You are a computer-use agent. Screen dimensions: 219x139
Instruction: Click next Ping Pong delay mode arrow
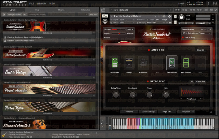[x=201, y=99]
